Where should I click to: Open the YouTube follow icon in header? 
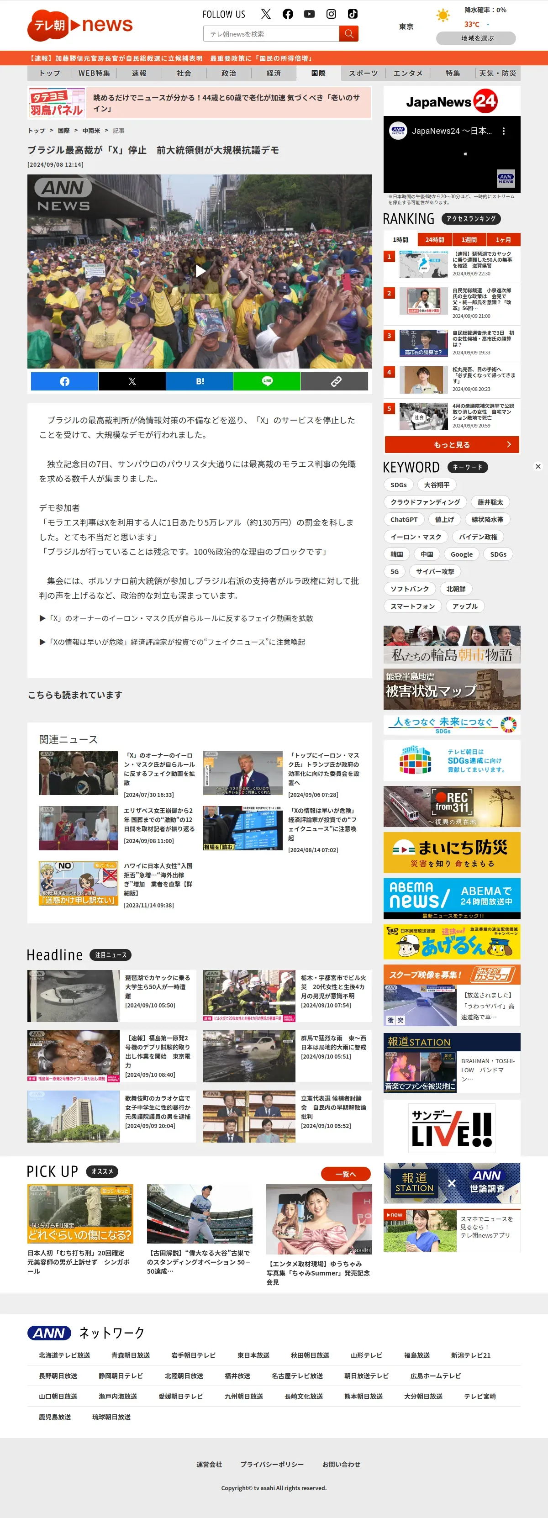click(x=309, y=14)
